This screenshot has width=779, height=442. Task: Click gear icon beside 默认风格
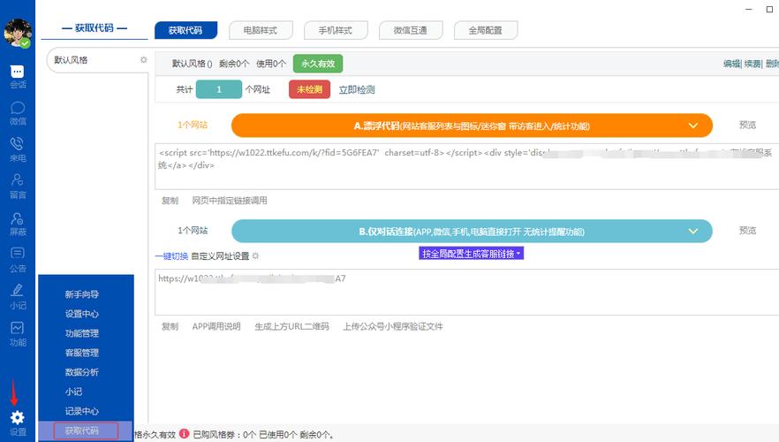(x=144, y=59)
